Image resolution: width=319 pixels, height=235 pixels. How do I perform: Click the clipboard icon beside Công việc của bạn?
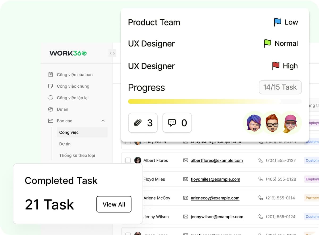(x=51, y=75)
